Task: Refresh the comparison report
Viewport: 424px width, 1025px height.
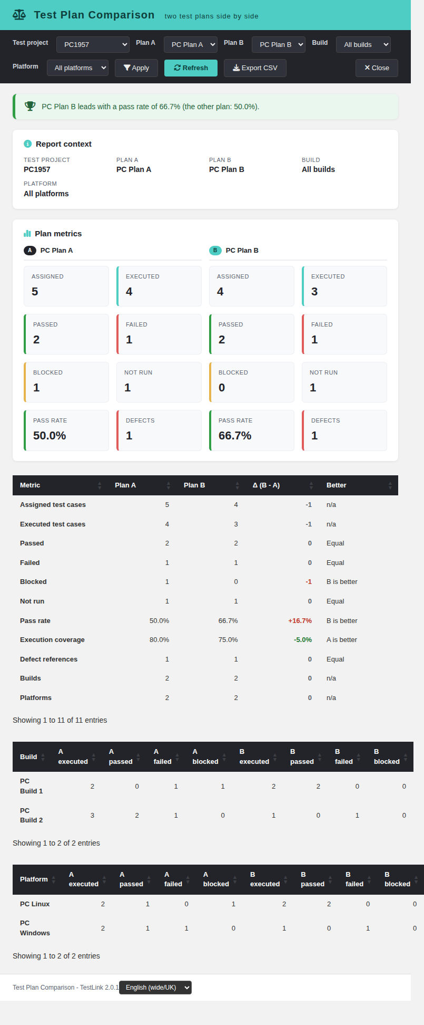Action: click(x=191, y=68)
